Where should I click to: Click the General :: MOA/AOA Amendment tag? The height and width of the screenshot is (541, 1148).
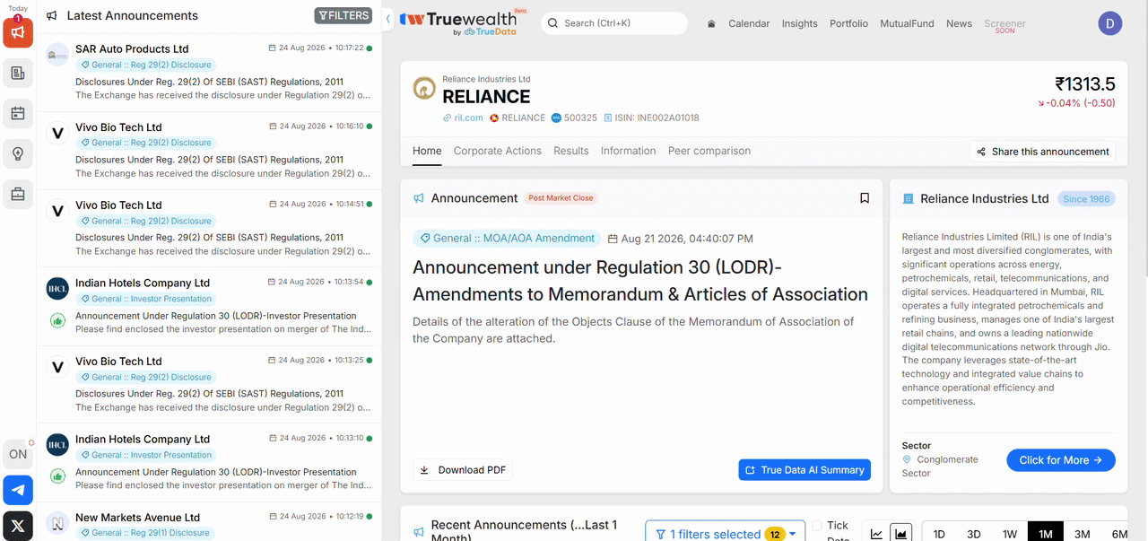[508, 239]
